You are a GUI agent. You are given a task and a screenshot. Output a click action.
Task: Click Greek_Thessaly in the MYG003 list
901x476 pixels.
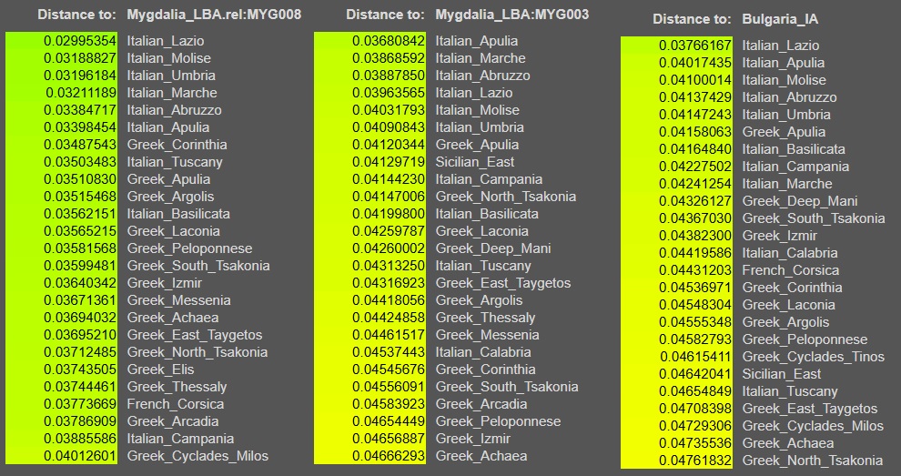pos(485,318)
